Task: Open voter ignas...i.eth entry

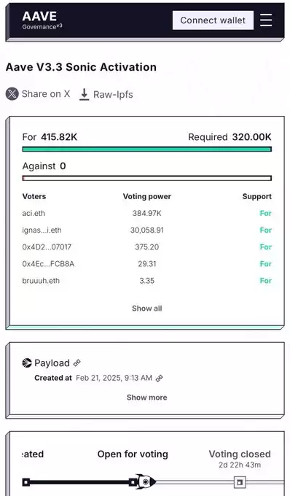Action: (42, 230)
